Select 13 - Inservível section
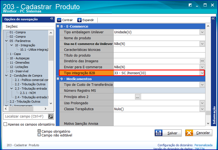Image resolution: width=218 pixels, height=150 pixels. pos(19,71)
